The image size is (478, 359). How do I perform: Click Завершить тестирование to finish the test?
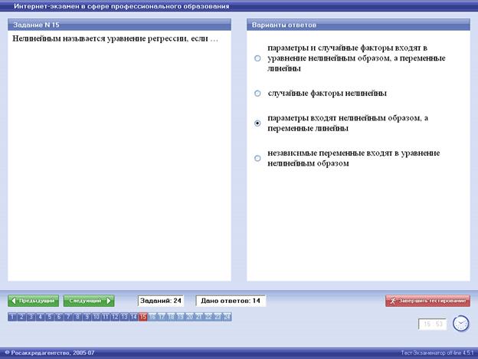(x=427, y=301)
